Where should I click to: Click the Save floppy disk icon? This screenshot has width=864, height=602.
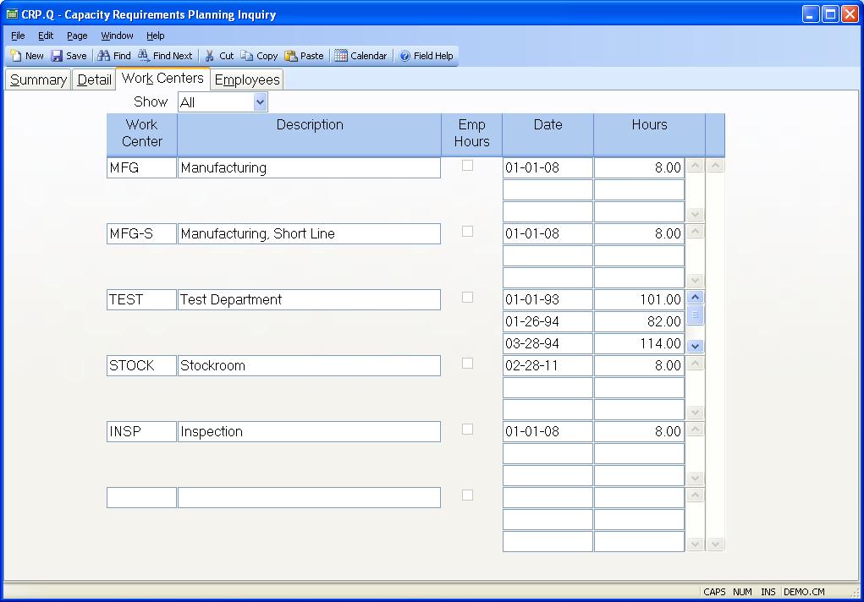(57, 56)
